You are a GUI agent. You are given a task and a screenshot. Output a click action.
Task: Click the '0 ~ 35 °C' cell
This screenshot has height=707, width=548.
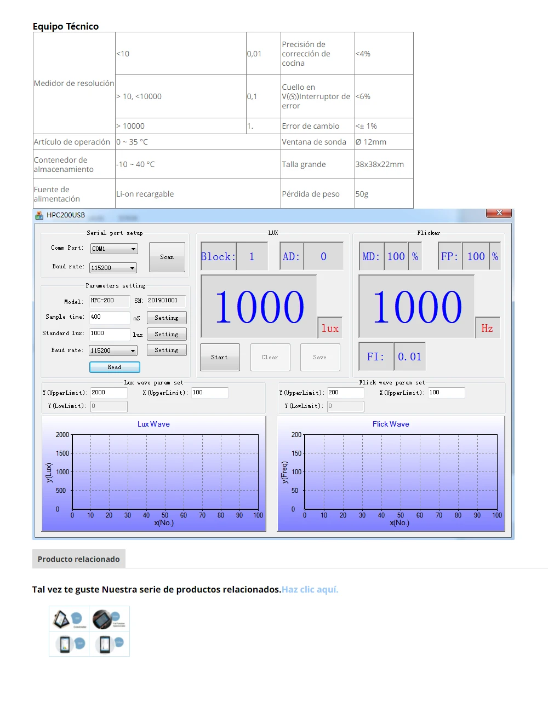198,142
